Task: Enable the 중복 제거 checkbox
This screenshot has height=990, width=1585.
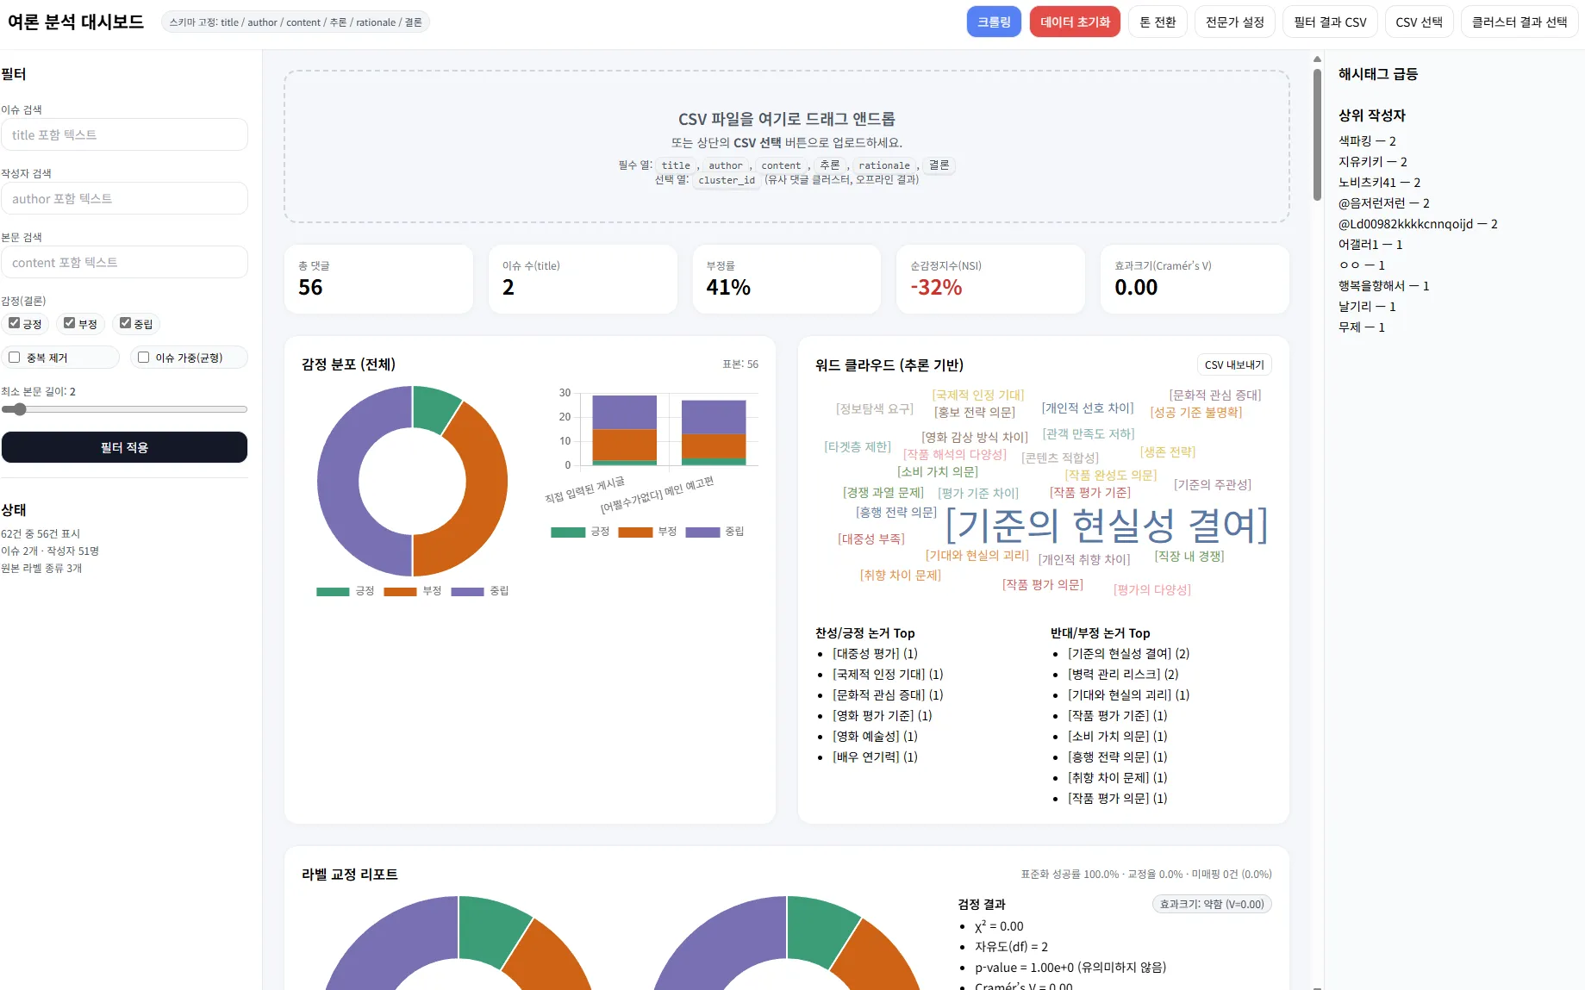Action: (x=15, y=358)
